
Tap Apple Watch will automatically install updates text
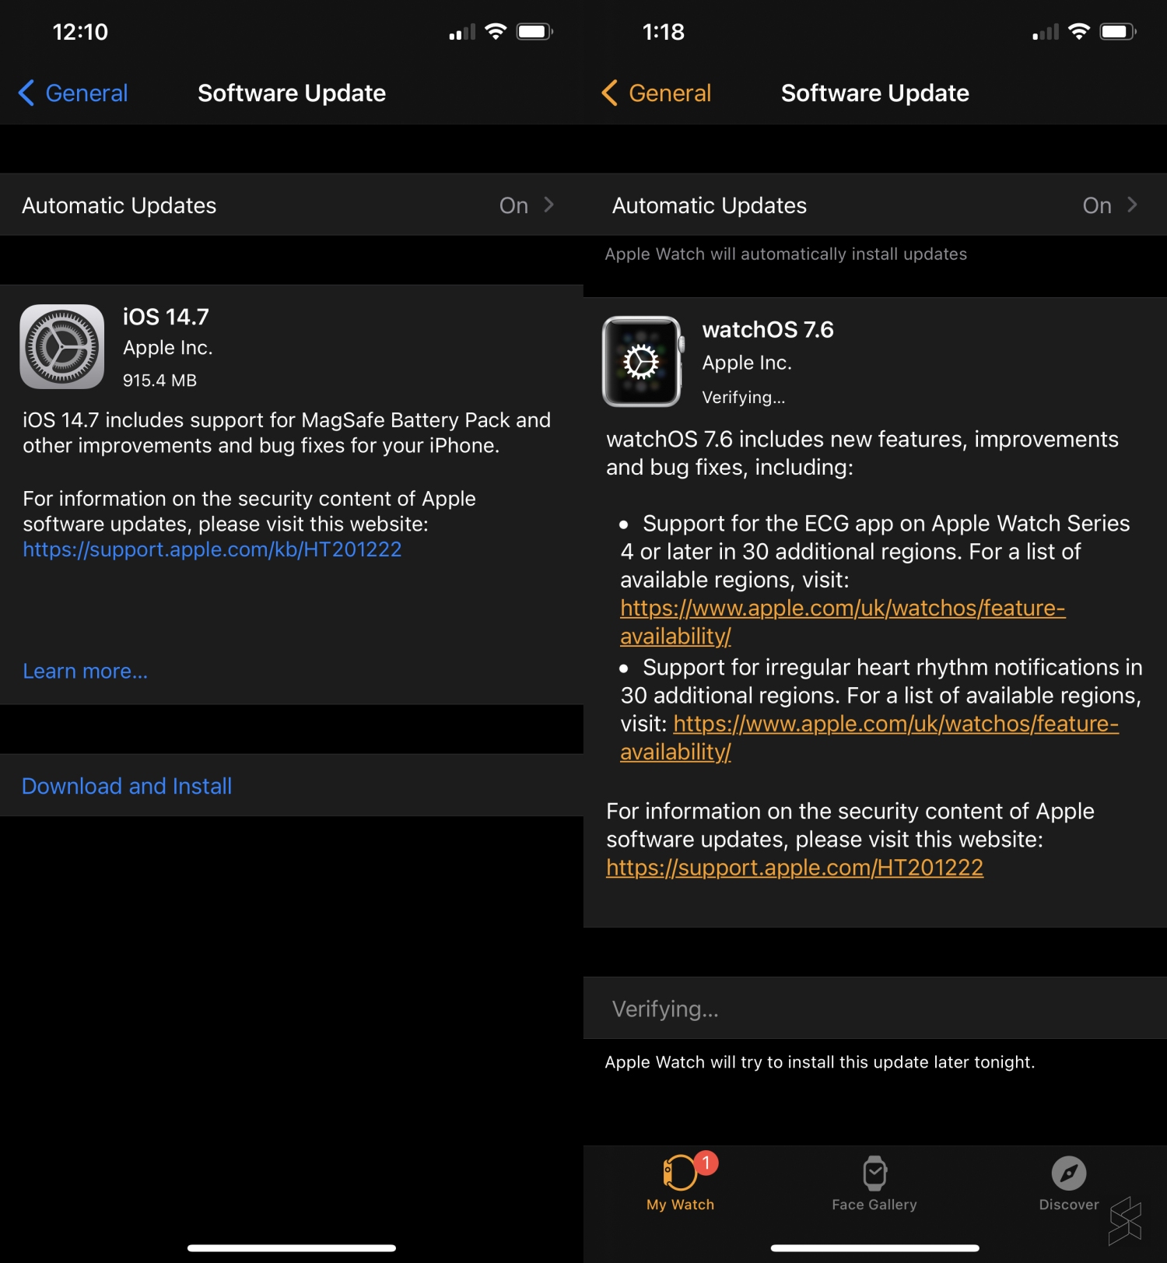(786, 254)
